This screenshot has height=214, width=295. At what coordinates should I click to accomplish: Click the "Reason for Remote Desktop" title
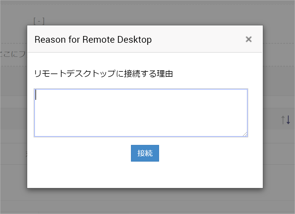93,40
